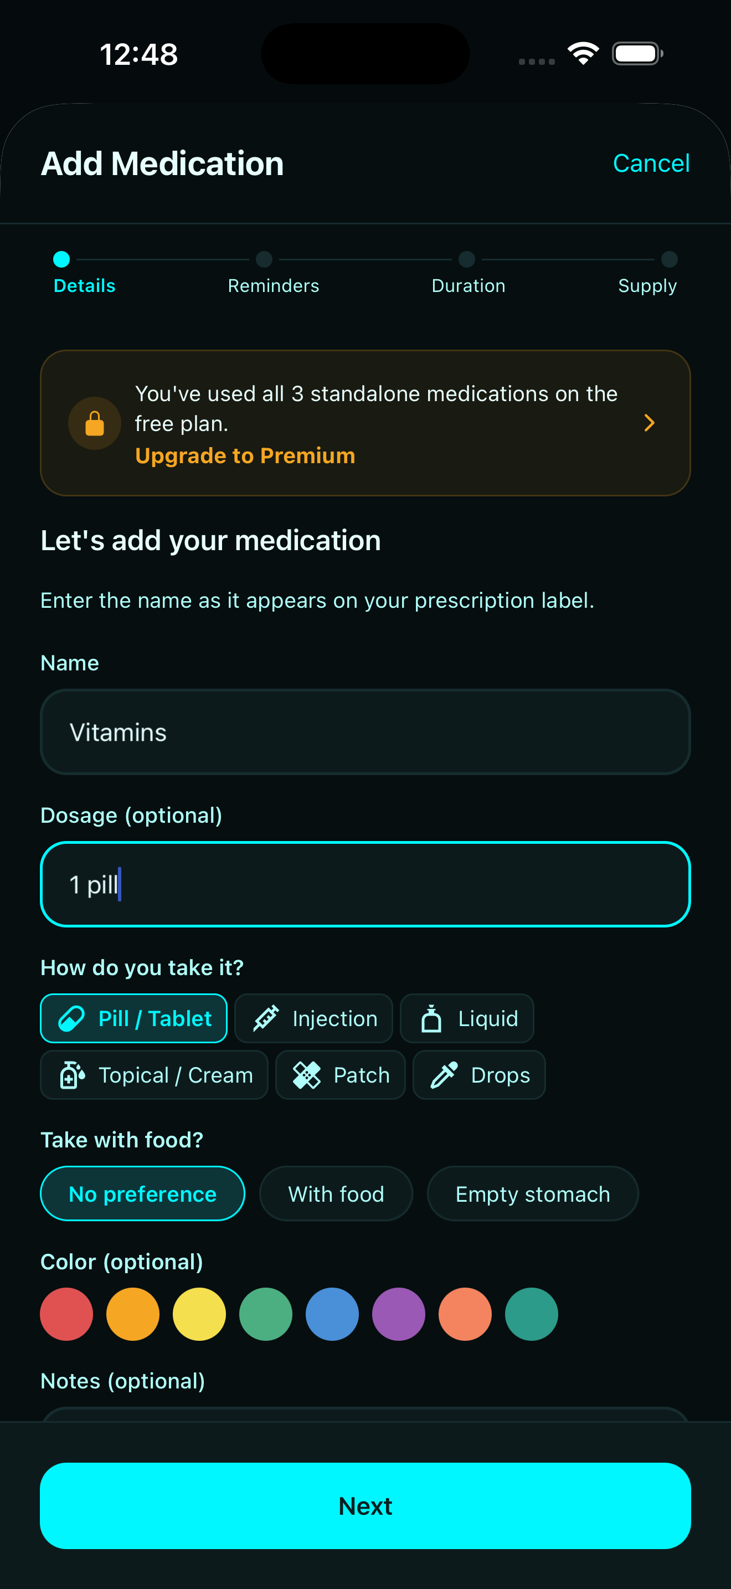Pick the purple color swatch
Screen dimensions: 731x1589
(399, 1314)
